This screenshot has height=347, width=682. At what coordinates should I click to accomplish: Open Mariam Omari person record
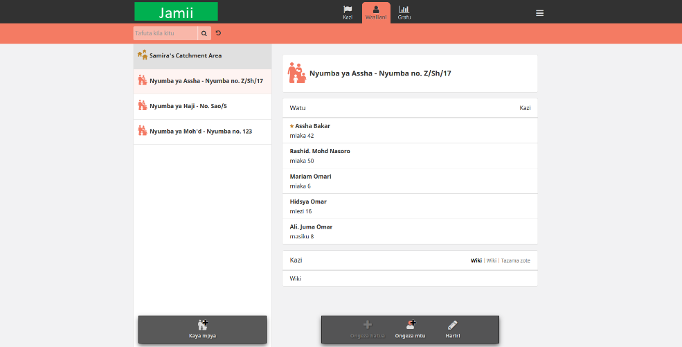point(410,181)
